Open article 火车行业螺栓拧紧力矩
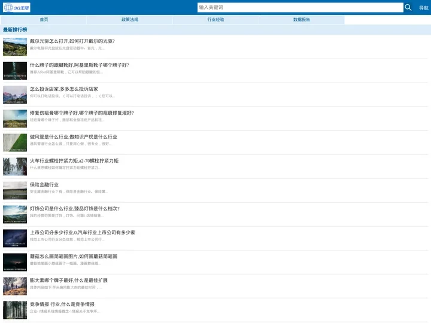The width and height of the screenshot is (431, 323). click(x=74, y=161)
